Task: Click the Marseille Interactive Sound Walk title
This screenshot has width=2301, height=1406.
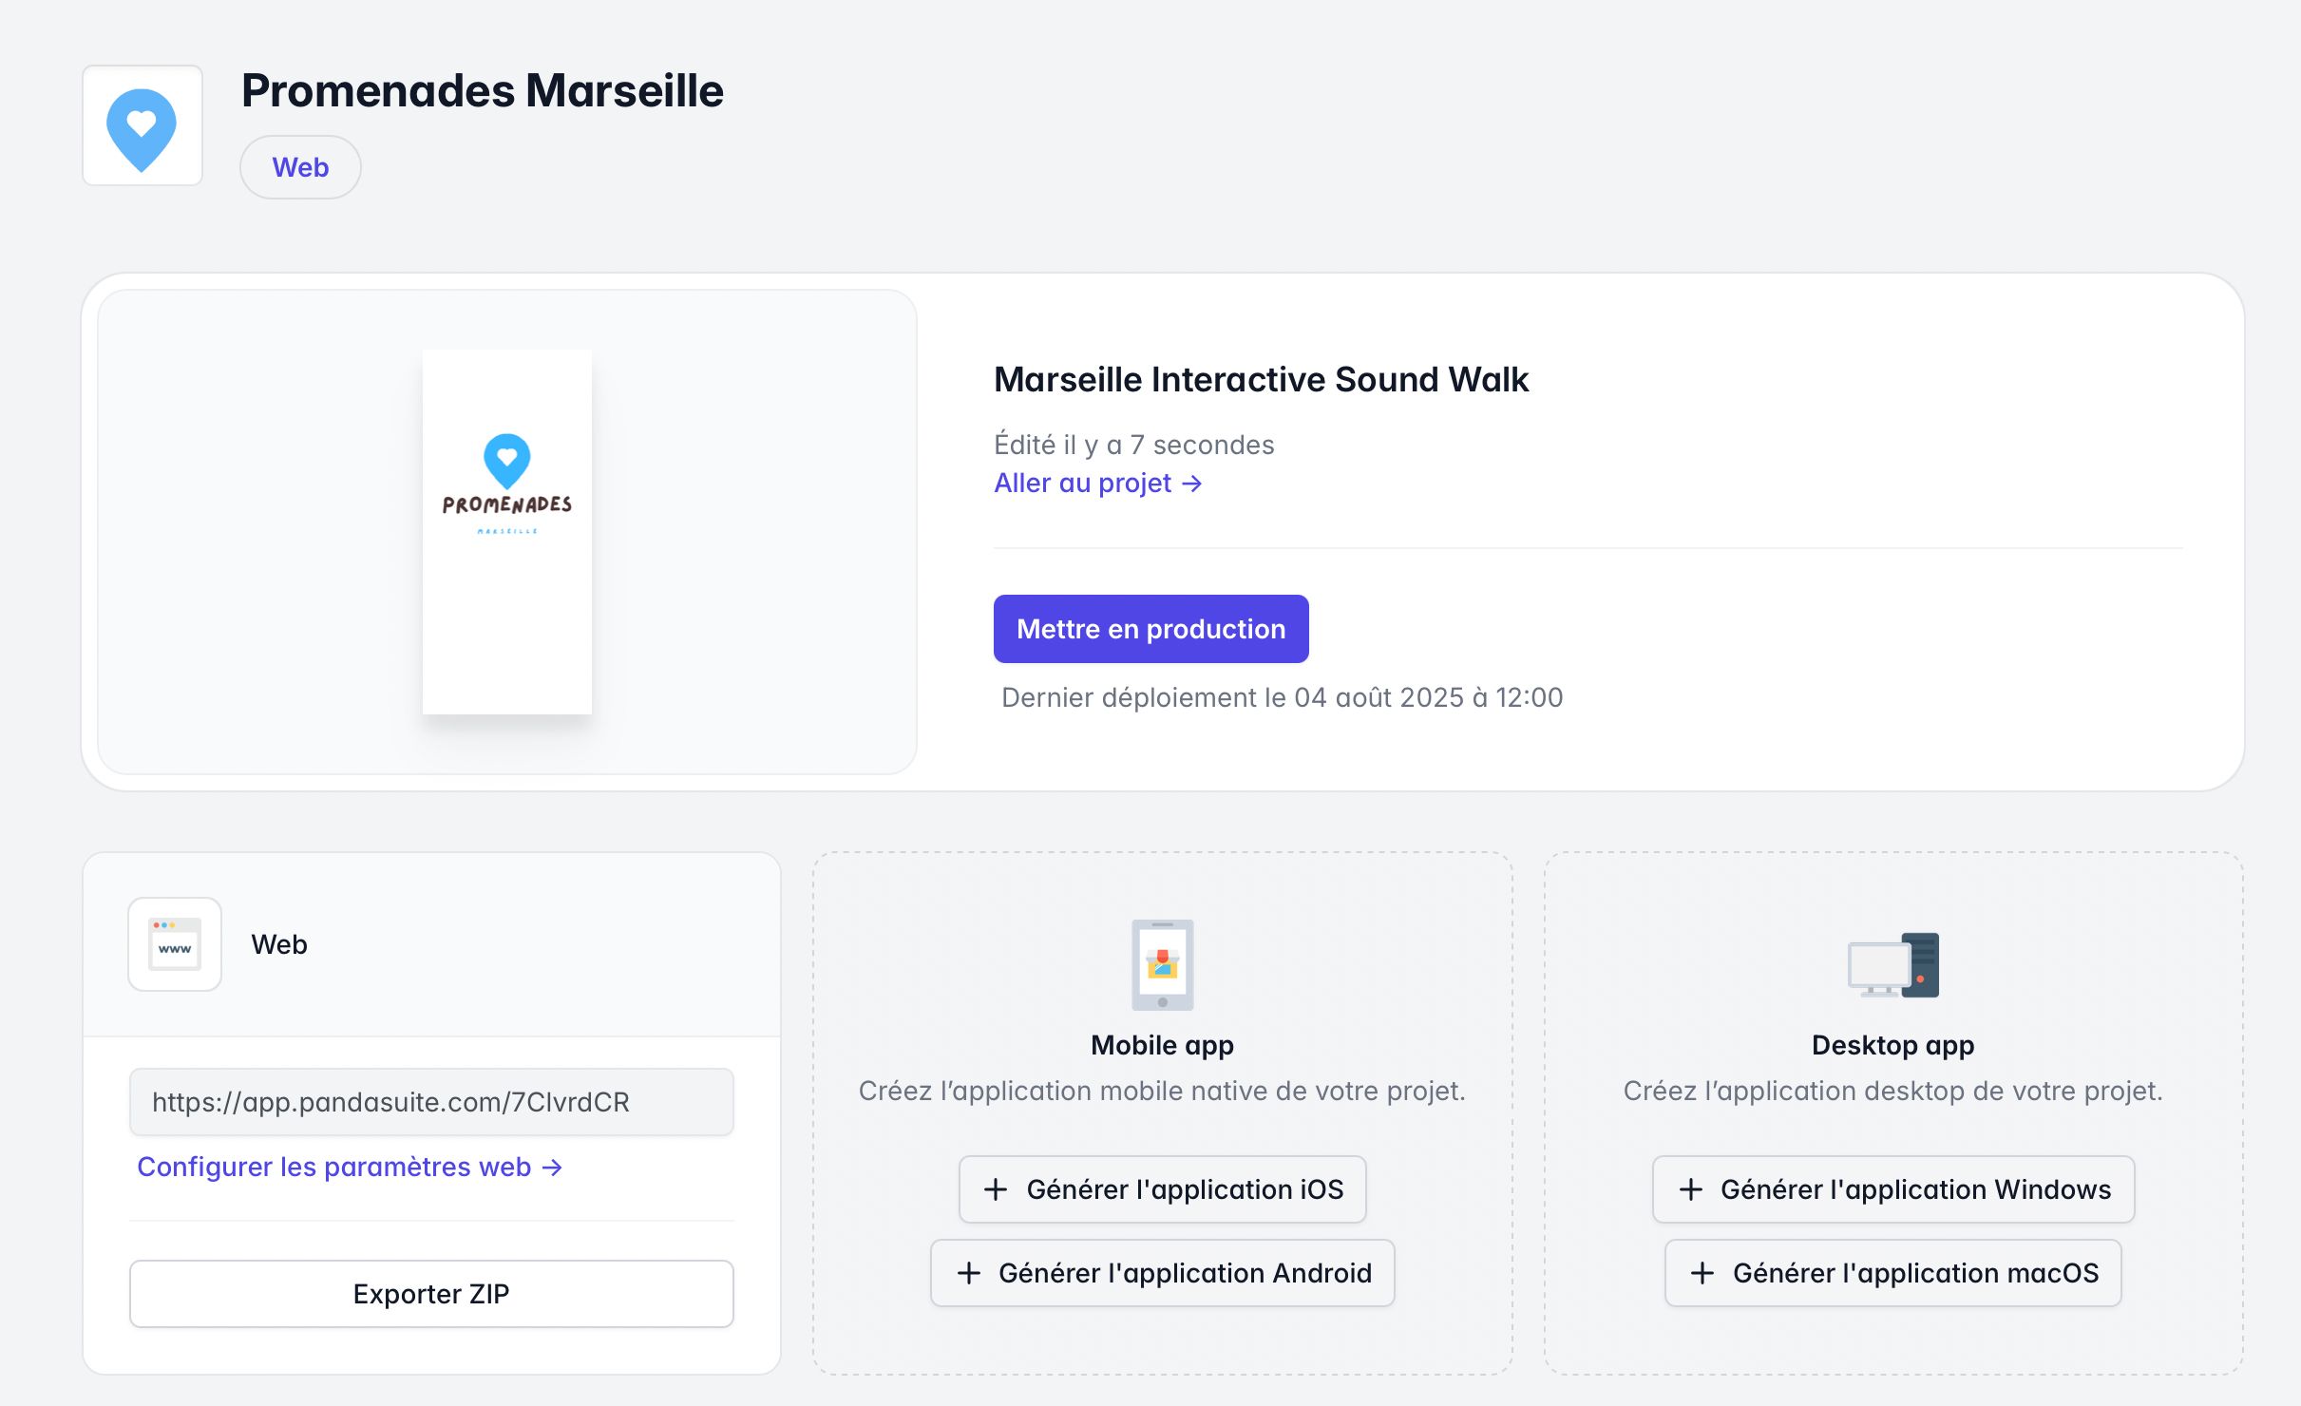Action: (1261, 380)
